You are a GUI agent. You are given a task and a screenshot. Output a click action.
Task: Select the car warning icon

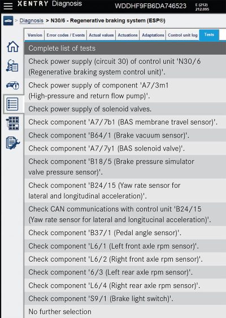(12, 85)
